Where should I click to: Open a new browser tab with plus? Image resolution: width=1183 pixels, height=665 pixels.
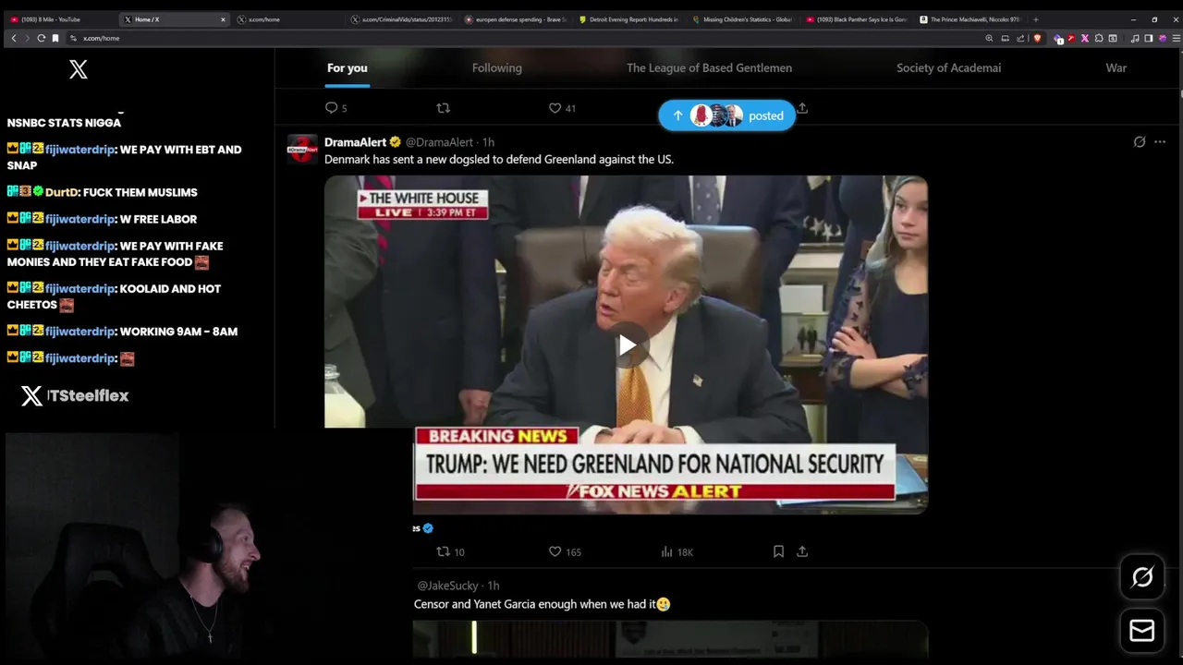[x=1035, y=19]
